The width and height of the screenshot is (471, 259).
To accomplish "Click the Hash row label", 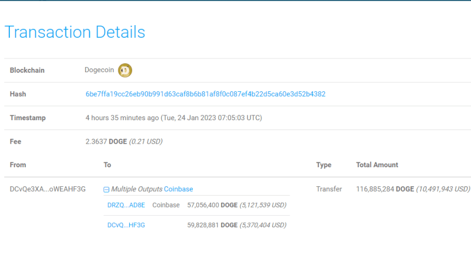I will coord(18,94).
